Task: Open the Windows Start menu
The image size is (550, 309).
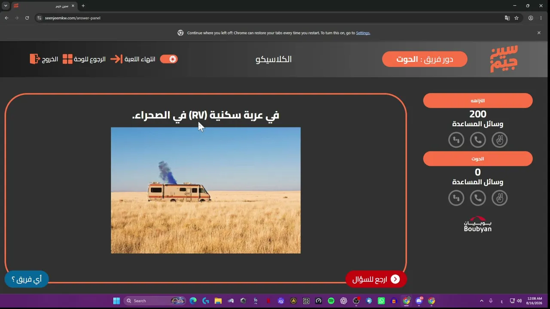Action: pyautogui.click(x=116, y=301)
